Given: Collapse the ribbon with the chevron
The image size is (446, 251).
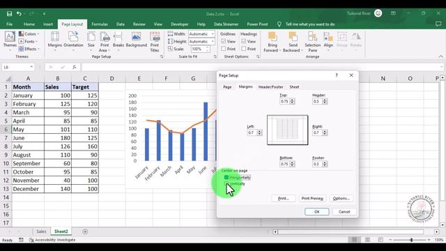Looking at the screenshot, I should 440,57.
